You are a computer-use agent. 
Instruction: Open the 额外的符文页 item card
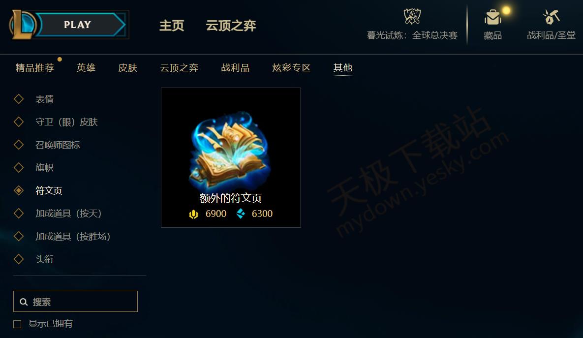click(x=231, y=157)
